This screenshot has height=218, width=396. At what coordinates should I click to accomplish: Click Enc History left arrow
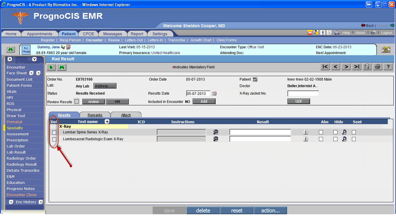click(x=11, y=202)
